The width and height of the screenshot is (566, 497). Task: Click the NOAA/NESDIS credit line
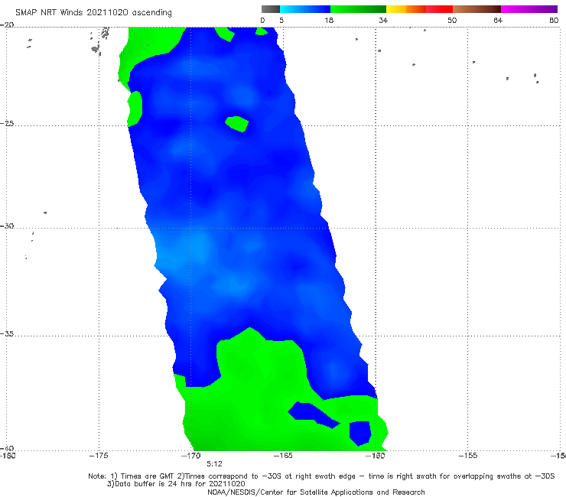(x=316, y=492)
